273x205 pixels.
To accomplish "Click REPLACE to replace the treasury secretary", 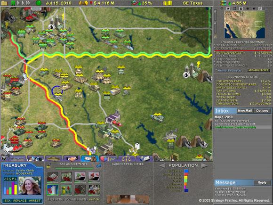I will [x=20, y=201].
